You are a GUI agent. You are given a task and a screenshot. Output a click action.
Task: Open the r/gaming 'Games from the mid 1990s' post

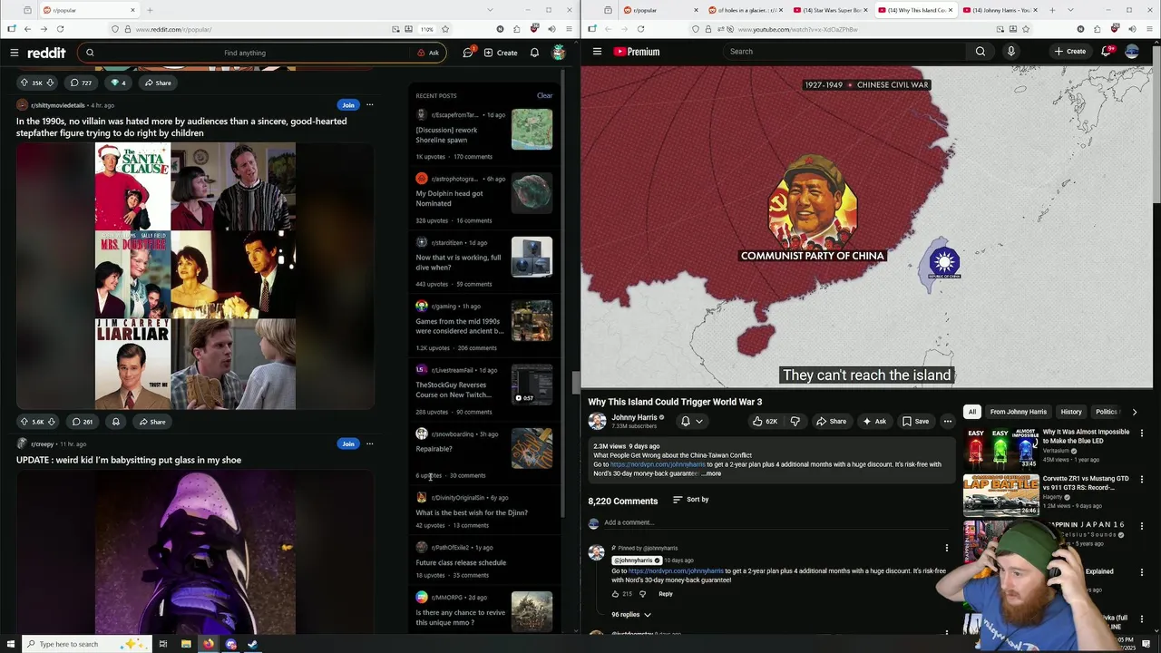point(459,326)
